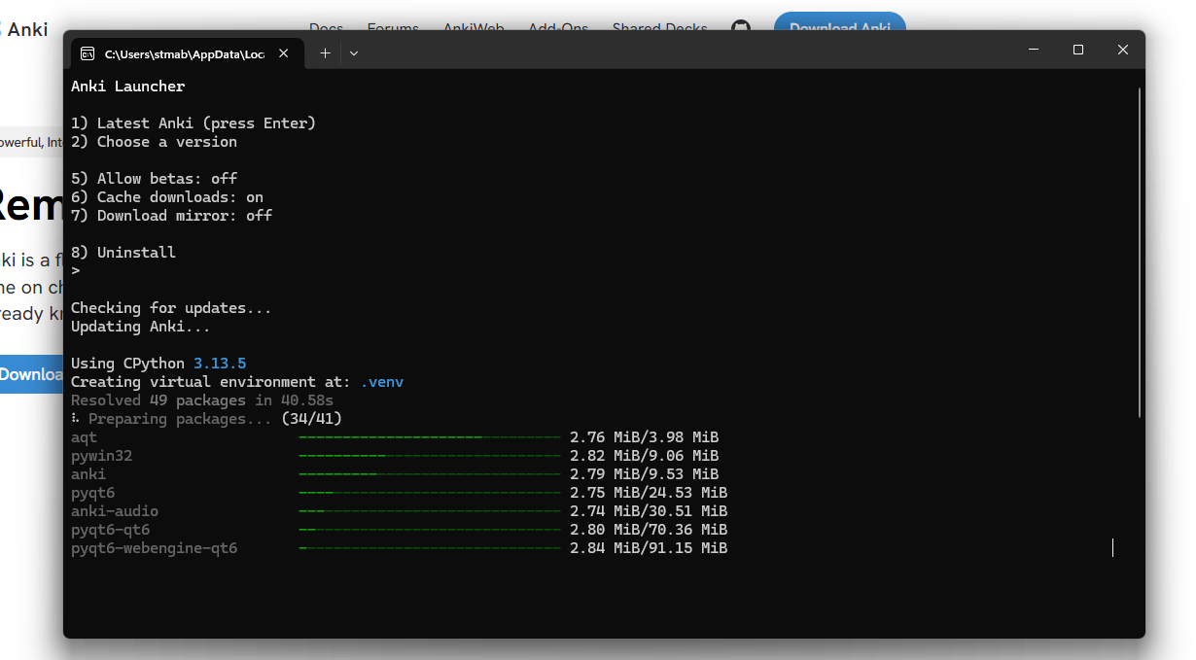Click the blue '.venv' path text
This screenshot has width=1196, height=660.
point(381,382)
